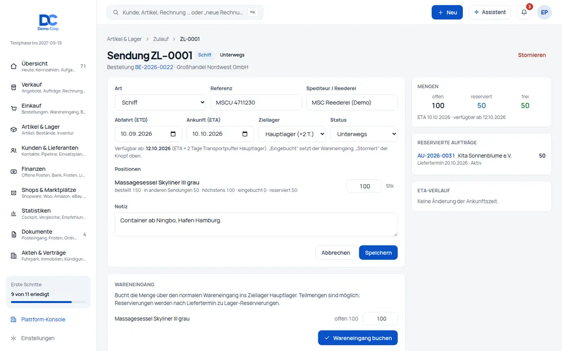Save the shipment with Speichern

tap(378, 253)
